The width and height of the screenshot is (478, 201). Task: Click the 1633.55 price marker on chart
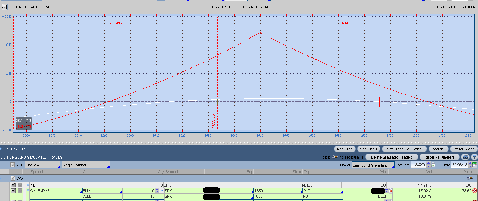coord(213,121)
